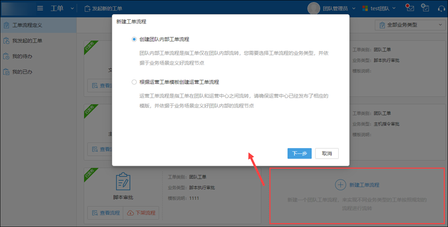Viewport: 448px width, 227px height.
Task: Click the 下一步 button
Action: click(300, 153)
